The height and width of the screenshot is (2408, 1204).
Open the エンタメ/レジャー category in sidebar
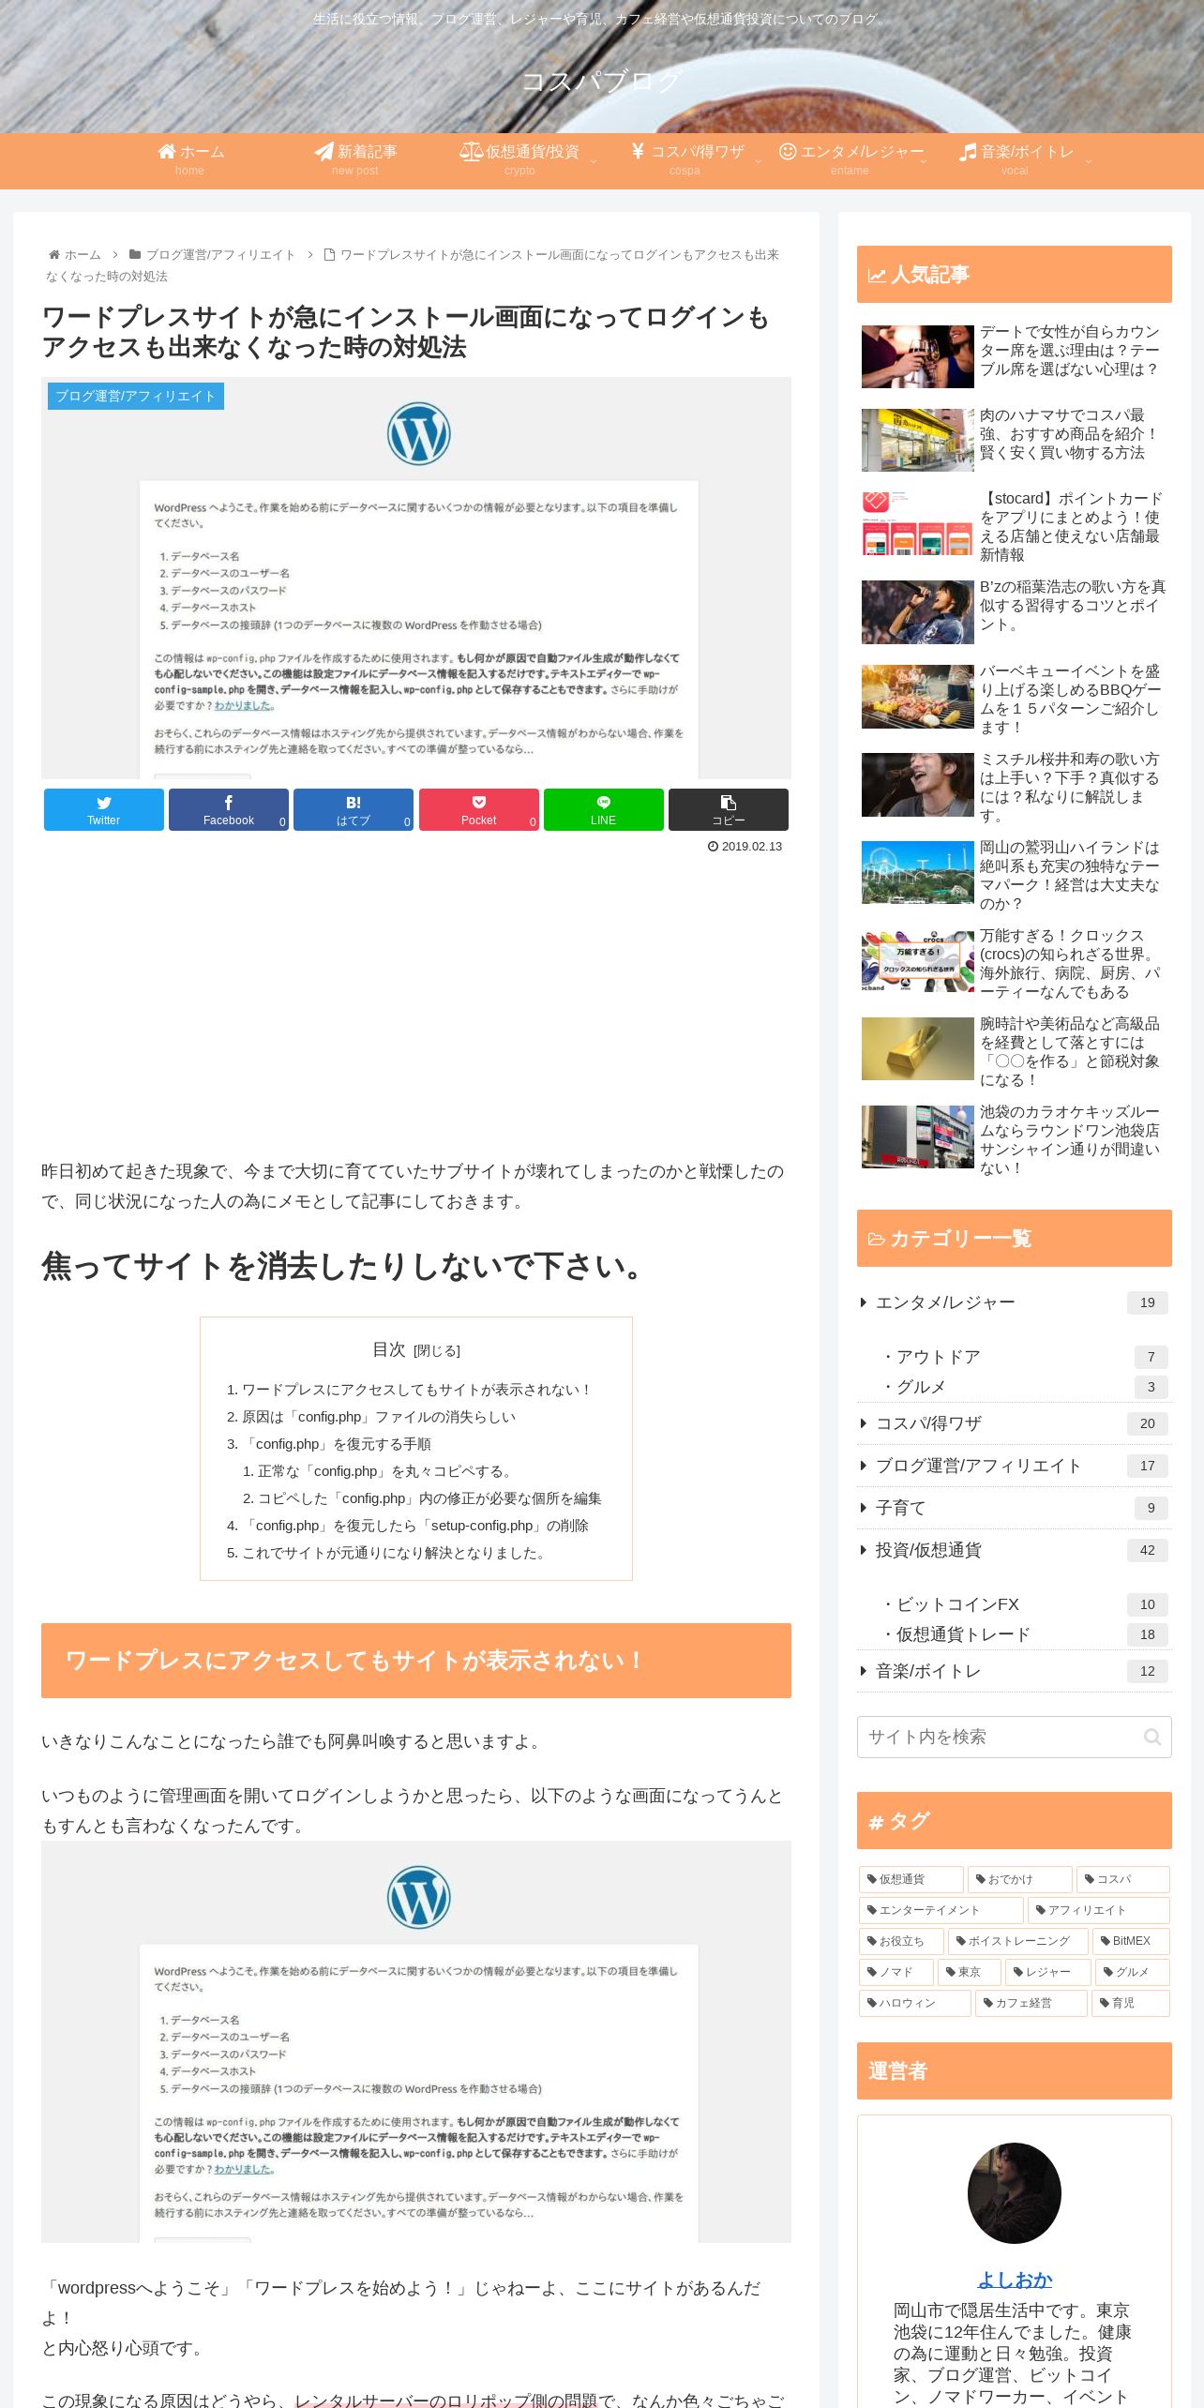(1015, 1302)
